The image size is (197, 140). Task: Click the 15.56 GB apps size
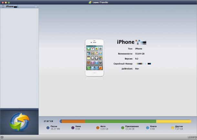point(130,129)
